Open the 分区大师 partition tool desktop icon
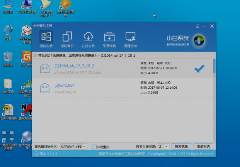 point(27,59)
